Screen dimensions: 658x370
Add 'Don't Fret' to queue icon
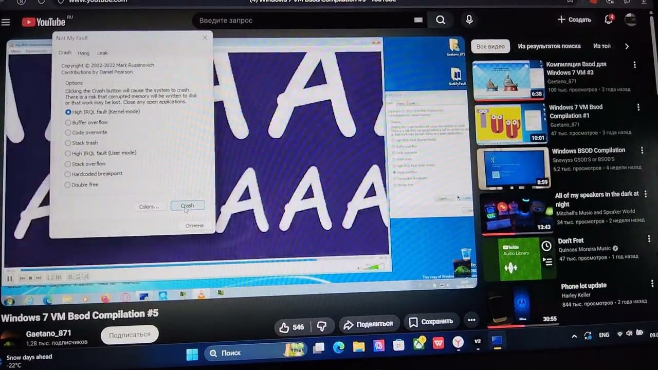(x=548, y=262)
